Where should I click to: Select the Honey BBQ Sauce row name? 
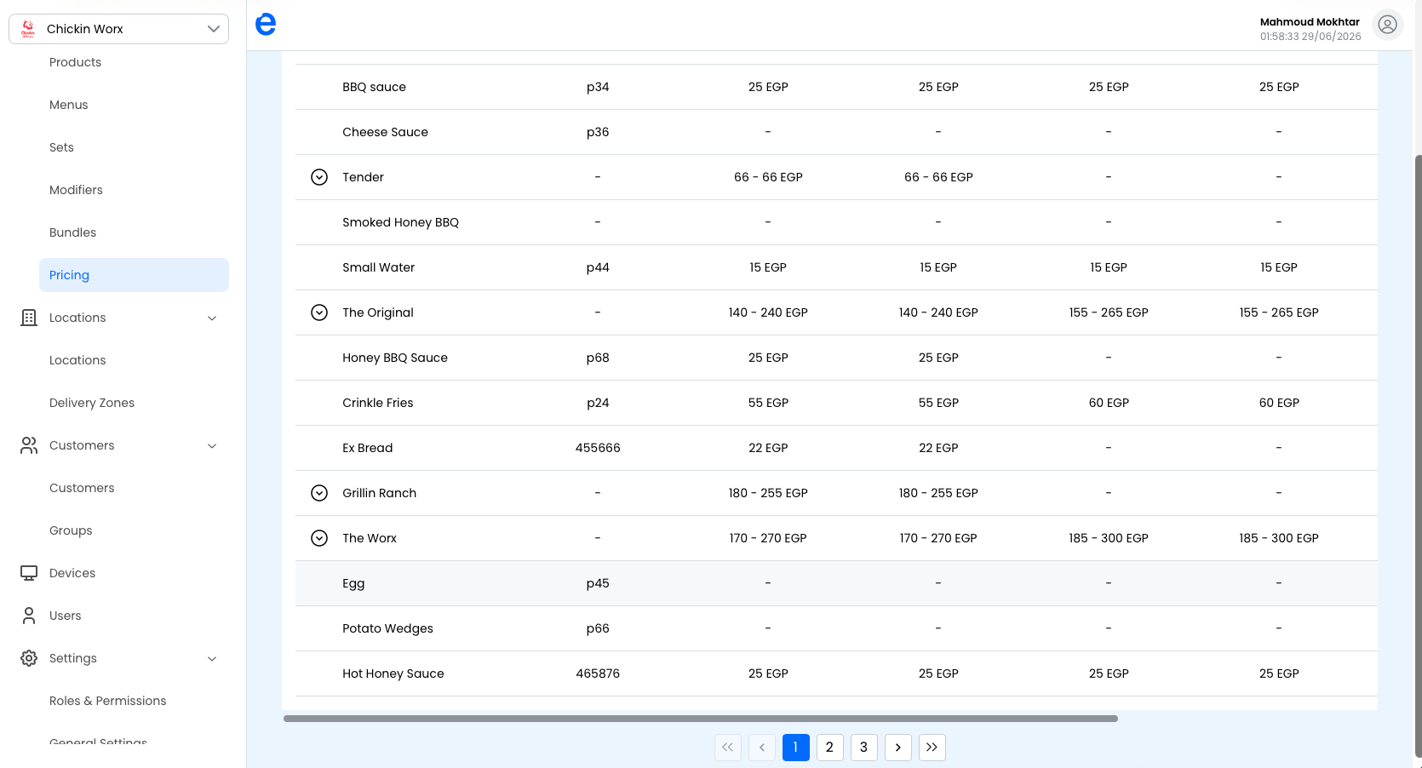point(394,358)
